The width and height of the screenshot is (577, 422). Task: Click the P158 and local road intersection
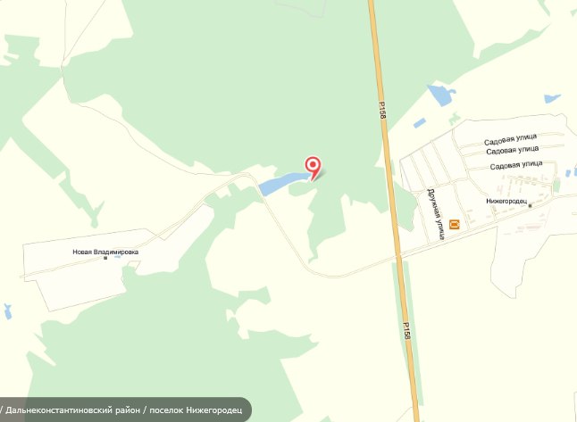399,256
